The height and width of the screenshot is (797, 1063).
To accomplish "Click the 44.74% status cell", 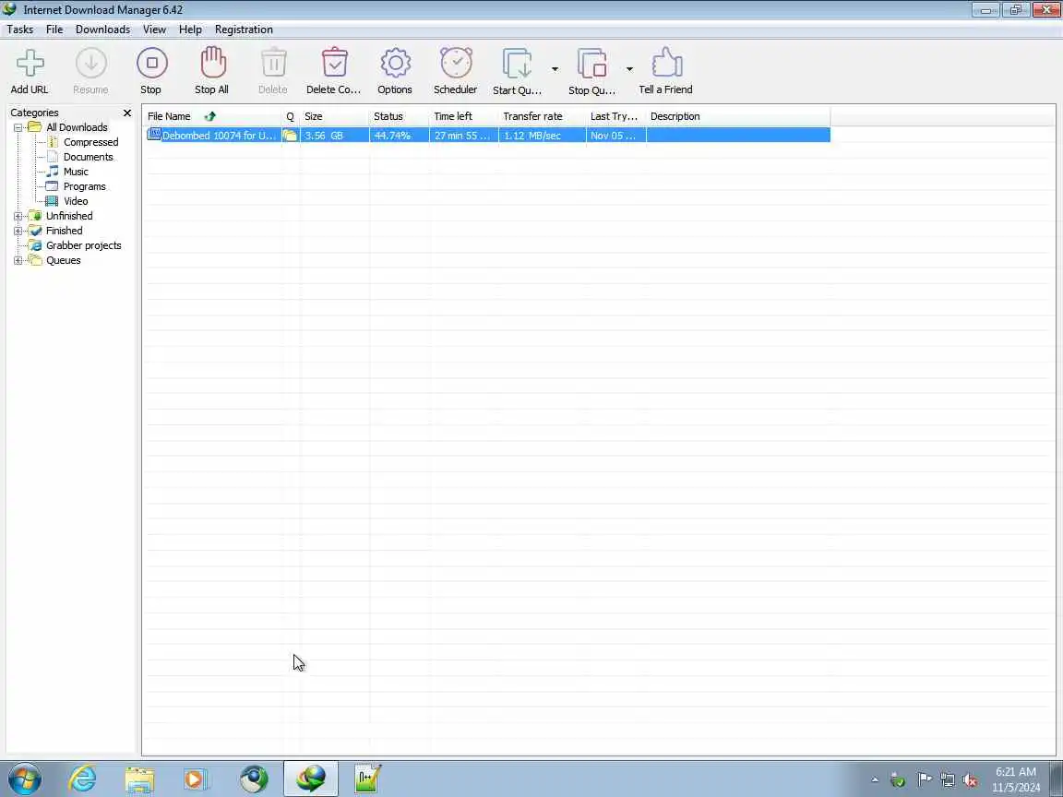I will [400, 136].
